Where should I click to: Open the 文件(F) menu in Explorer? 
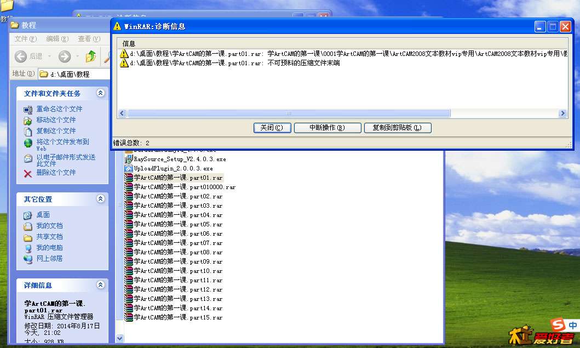click(x=26, y=39)
